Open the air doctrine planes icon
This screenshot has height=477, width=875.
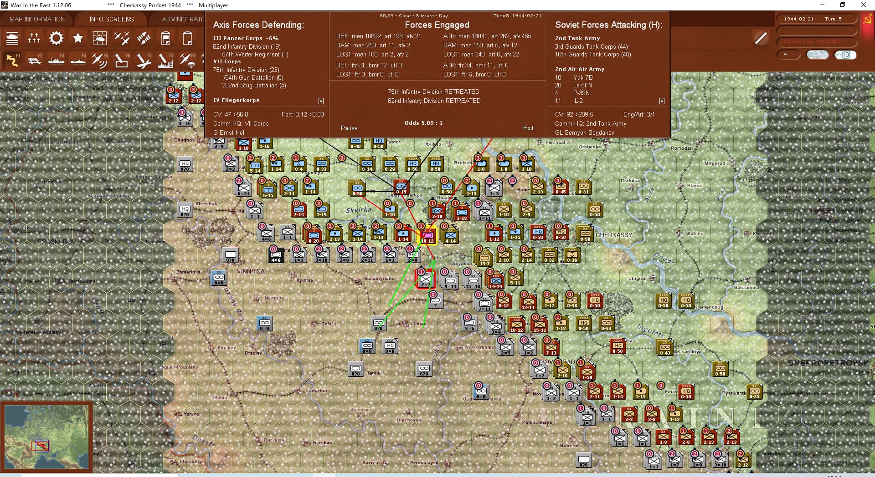click(x=122, y=38)
